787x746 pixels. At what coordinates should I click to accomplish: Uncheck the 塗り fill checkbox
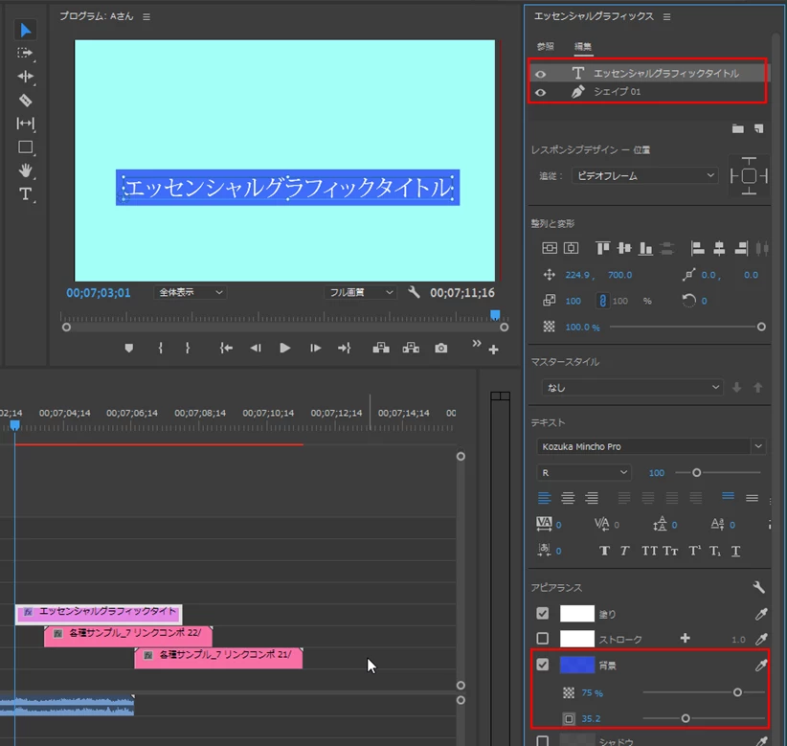(543, 613)
